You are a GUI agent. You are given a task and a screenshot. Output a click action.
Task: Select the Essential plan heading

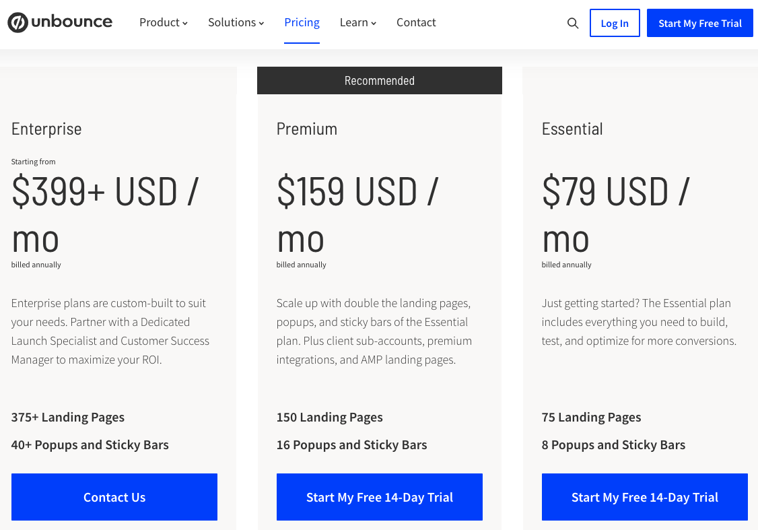click(x=572, y=129)
